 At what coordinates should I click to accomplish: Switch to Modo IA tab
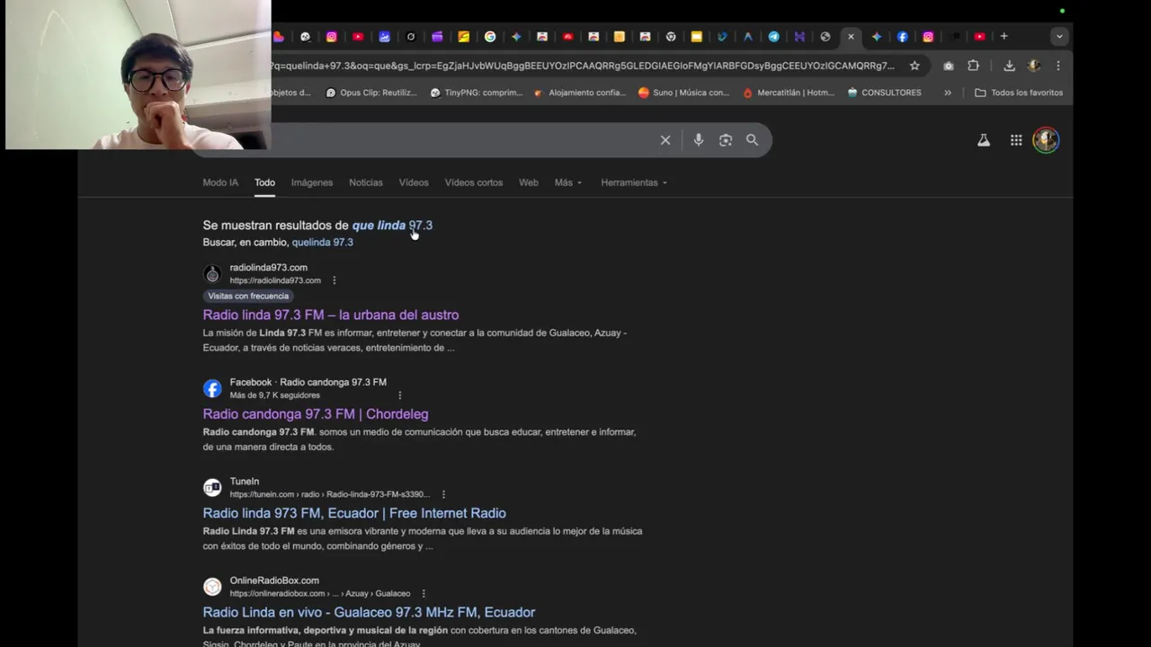click(220, 182)
